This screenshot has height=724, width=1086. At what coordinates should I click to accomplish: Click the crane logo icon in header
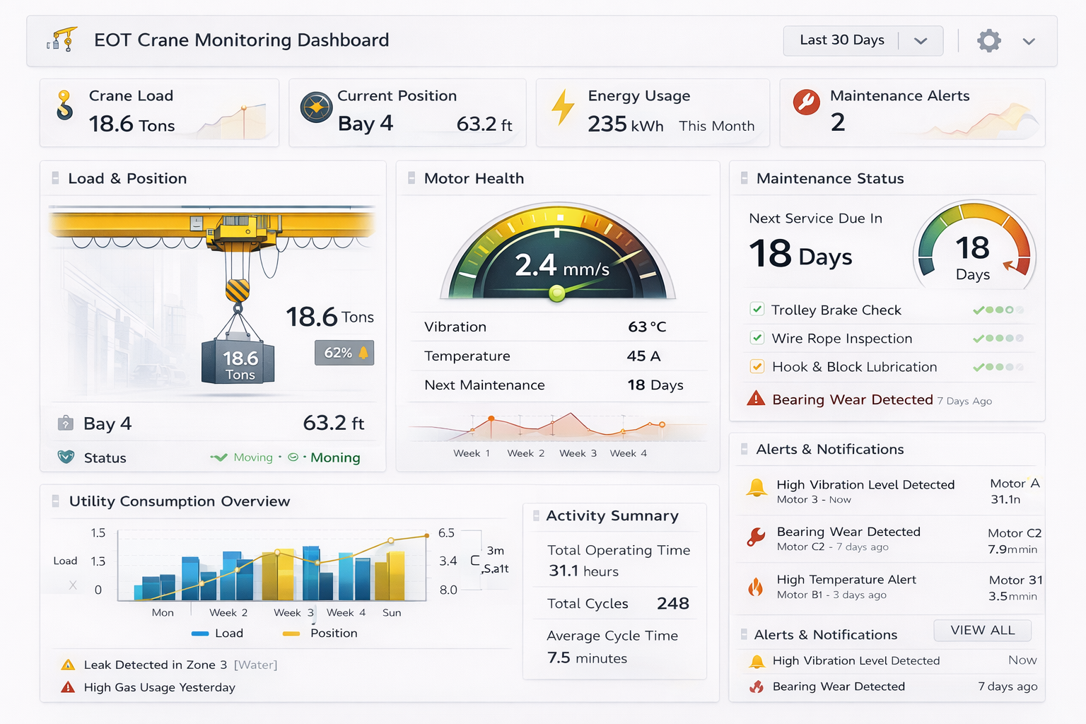62,40
